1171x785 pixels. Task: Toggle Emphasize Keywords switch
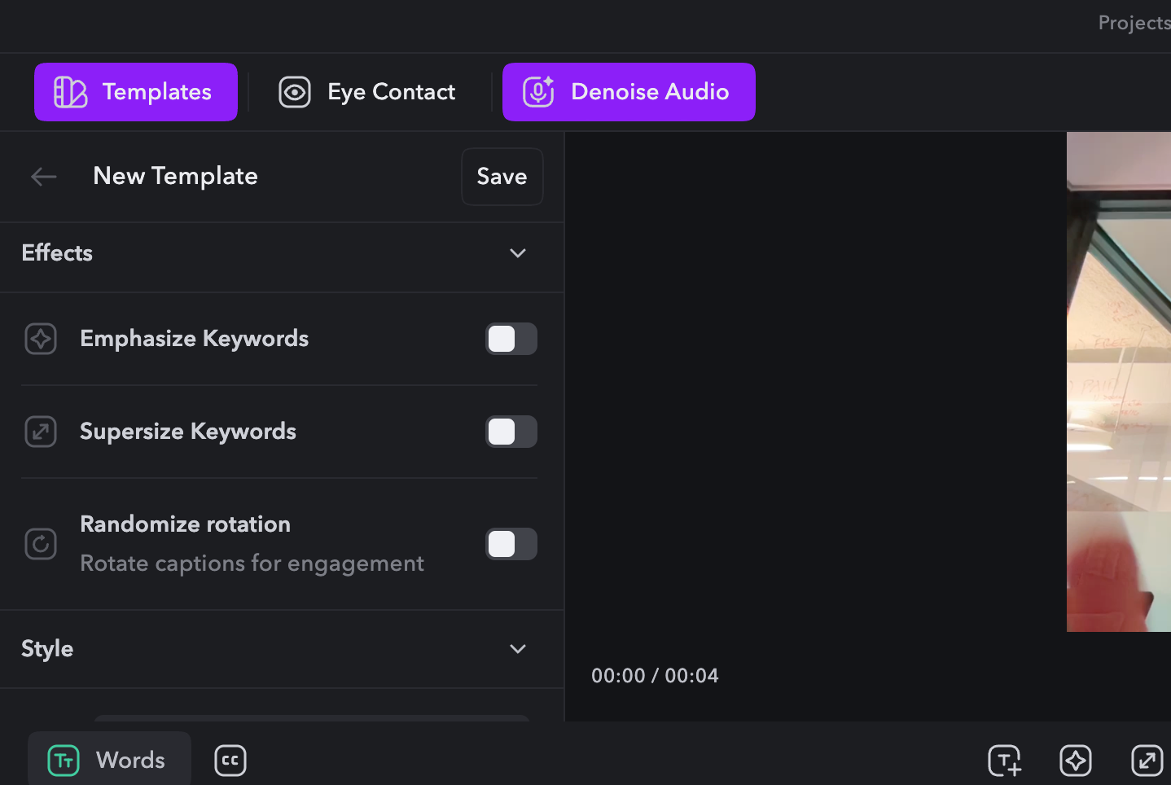pyautogui.click(x=511, y=339)
